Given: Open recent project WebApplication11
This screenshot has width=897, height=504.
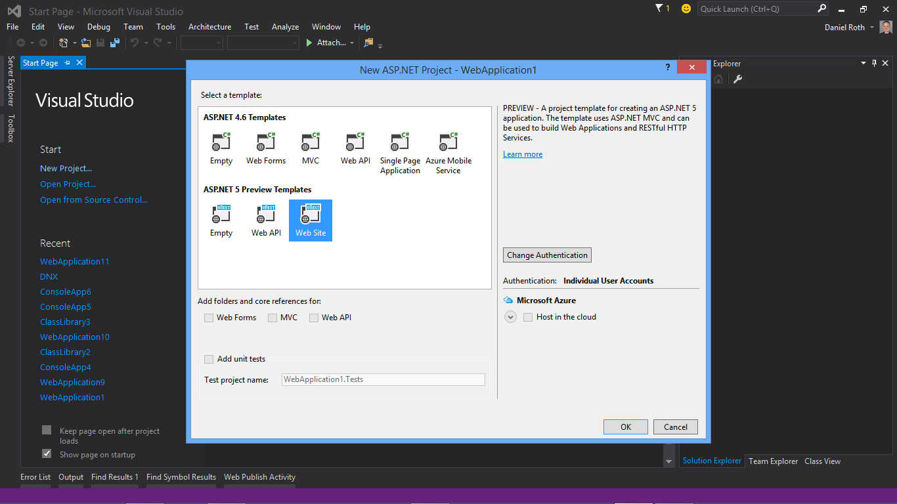Looking at the screenshot, I should [x=75, y=261].
